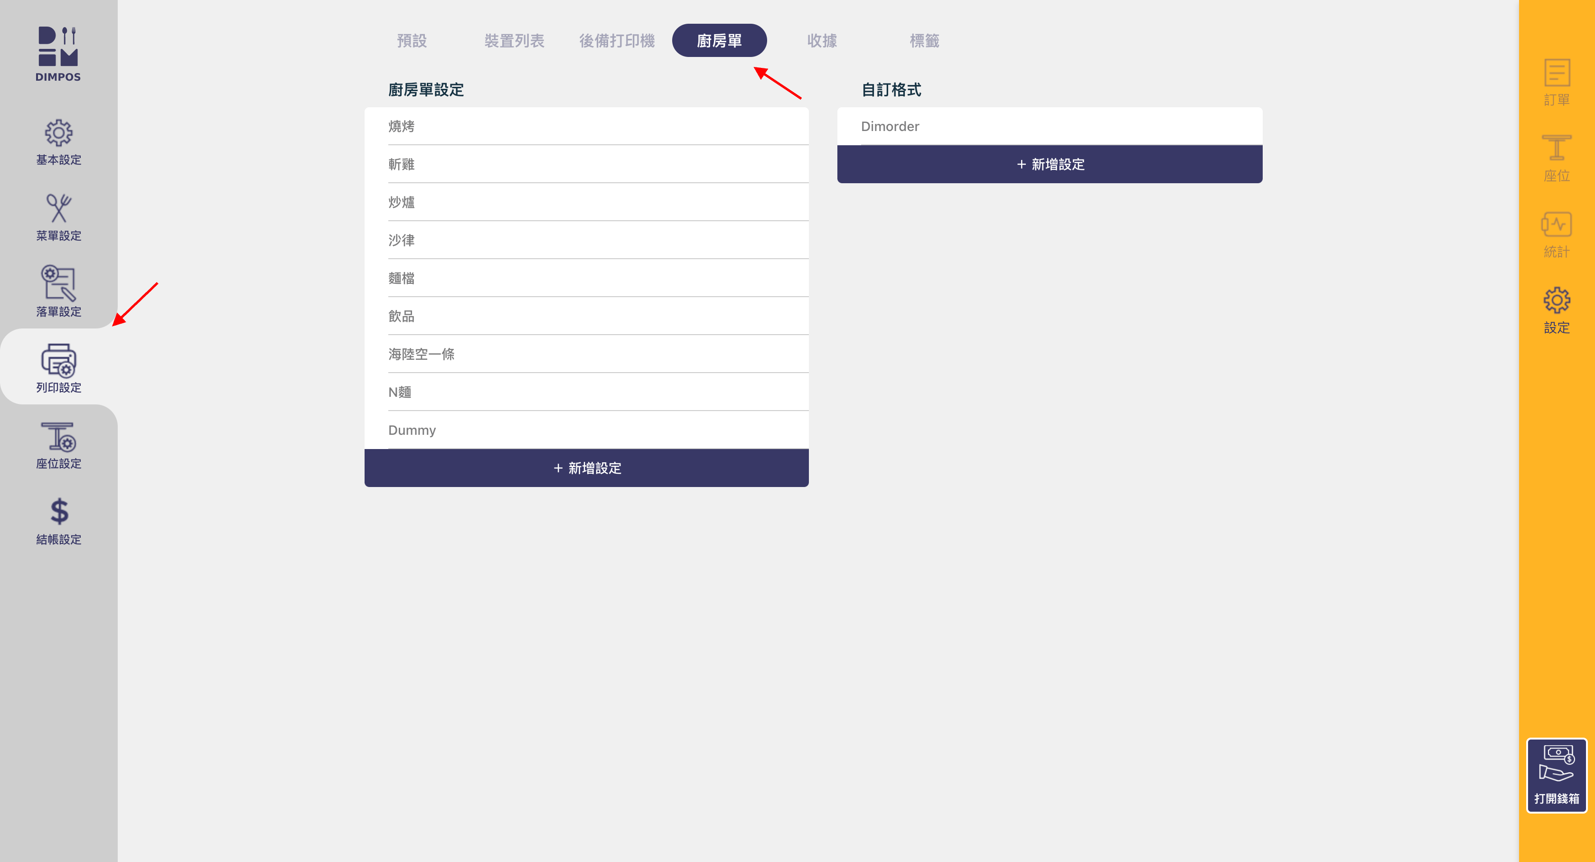Viewport: 1595px width, 862px height.
Task: Open the 後備打印機 tab
Action: click(617, 41)
